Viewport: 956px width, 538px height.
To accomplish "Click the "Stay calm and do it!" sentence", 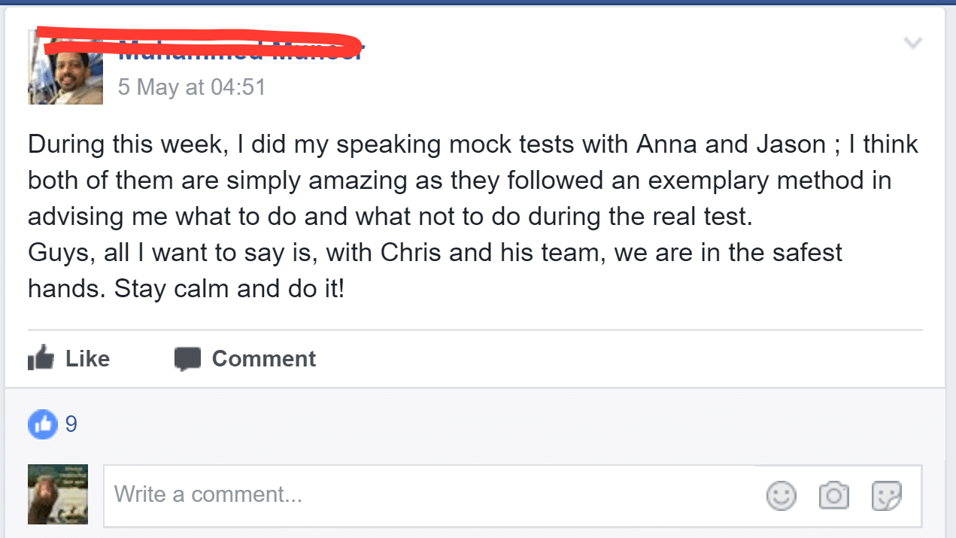I will point(229,289).
